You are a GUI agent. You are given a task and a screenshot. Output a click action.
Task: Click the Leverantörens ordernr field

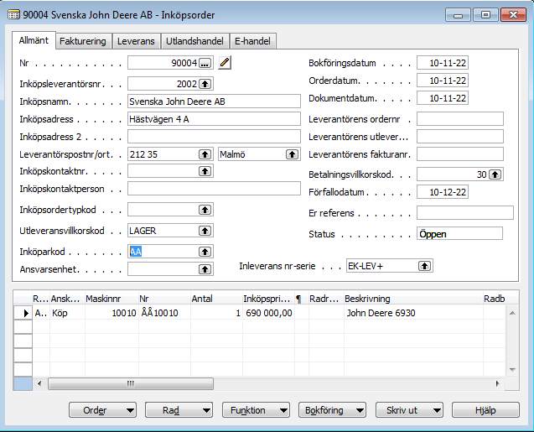(459, 119)
